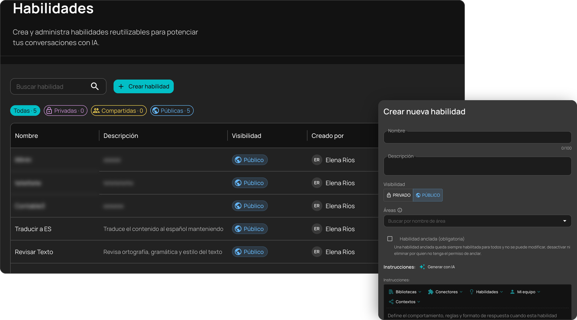Viewport: 577px width, 320px height.
Task: Open the Bibliotecas dropdown
Action: click(405, 292)
